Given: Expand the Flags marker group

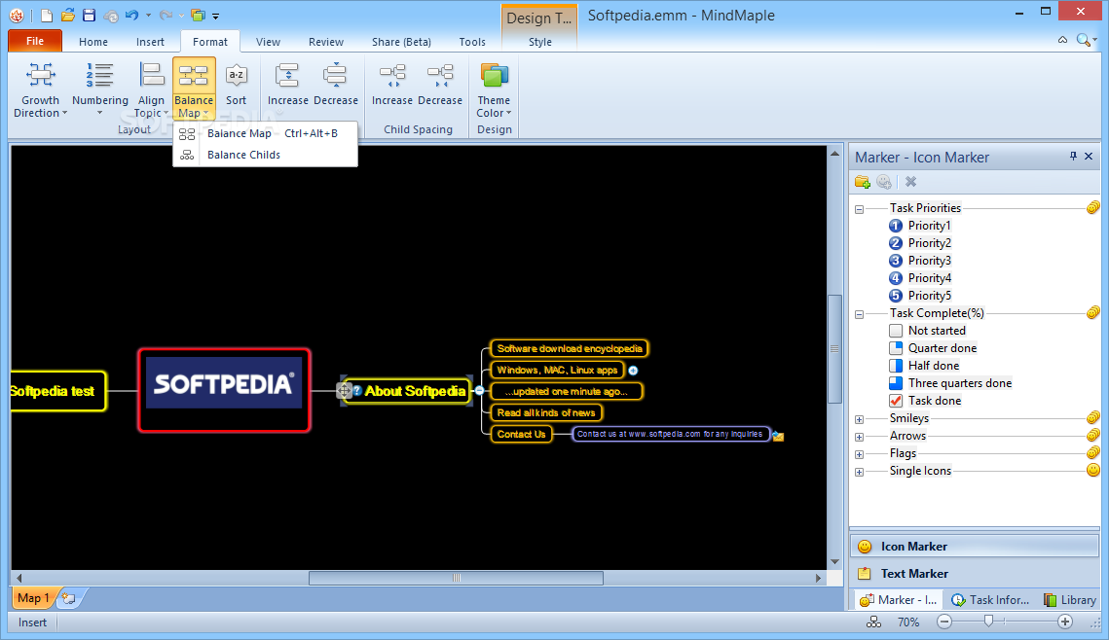Looking at the screenshot, I should click(x=860, y=455).
